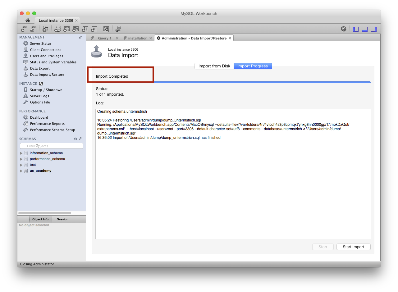Open the search table data icon
398x292 pixels.
(106, 29)
